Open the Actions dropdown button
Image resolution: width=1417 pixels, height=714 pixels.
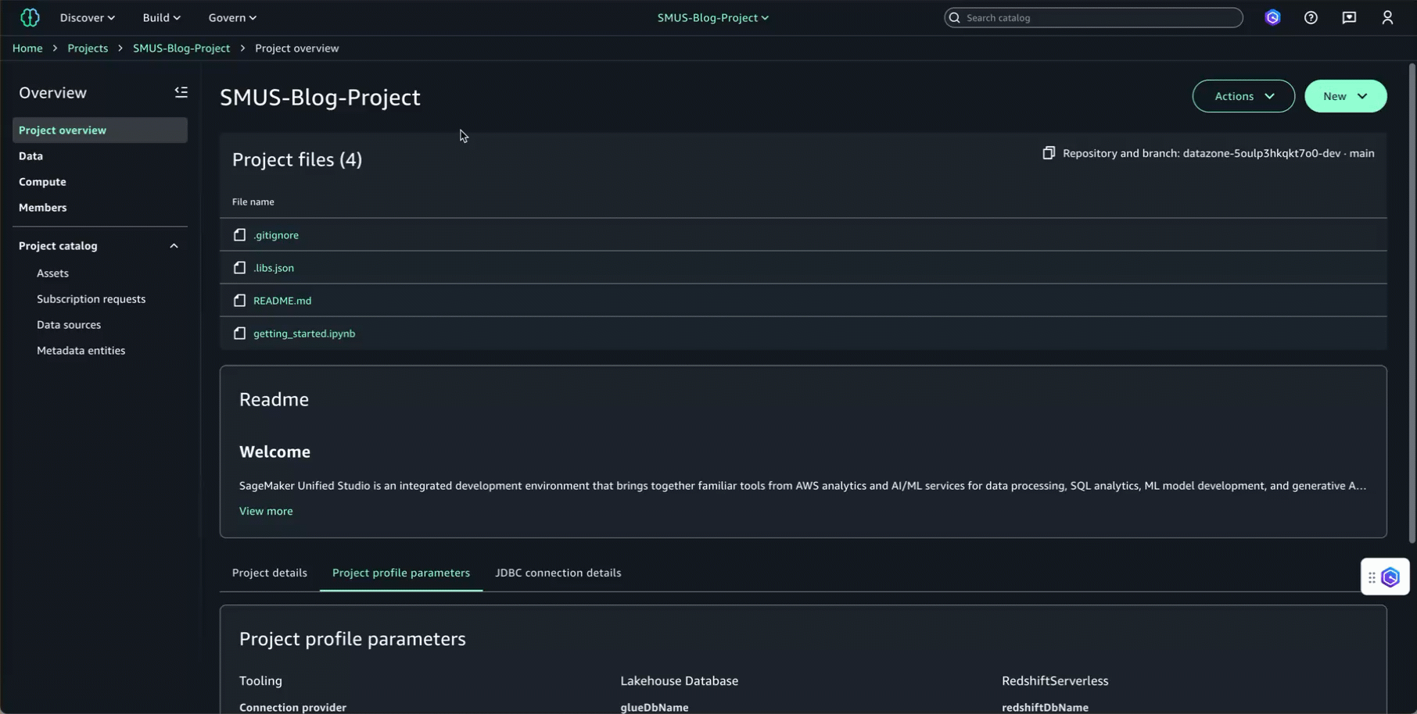point(1243,96)
